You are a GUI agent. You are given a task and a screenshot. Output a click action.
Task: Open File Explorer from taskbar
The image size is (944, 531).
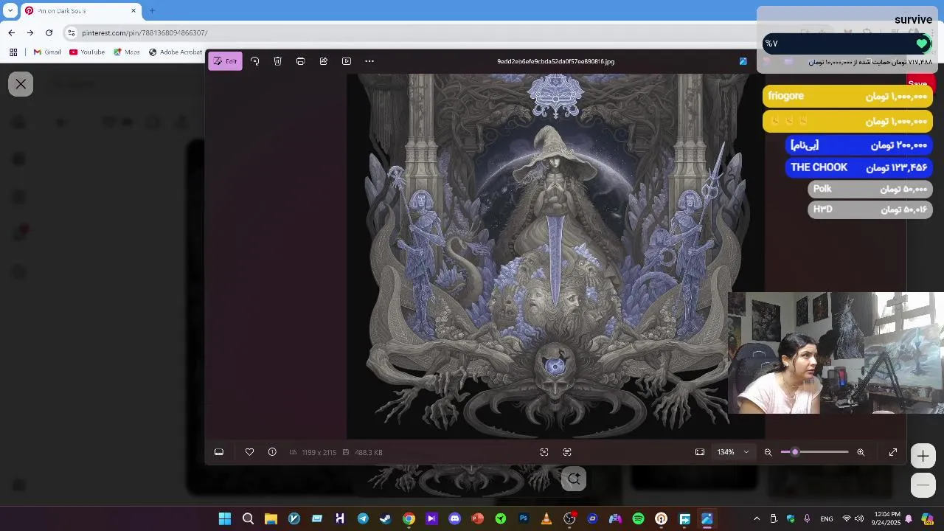(x=271, y=519)
